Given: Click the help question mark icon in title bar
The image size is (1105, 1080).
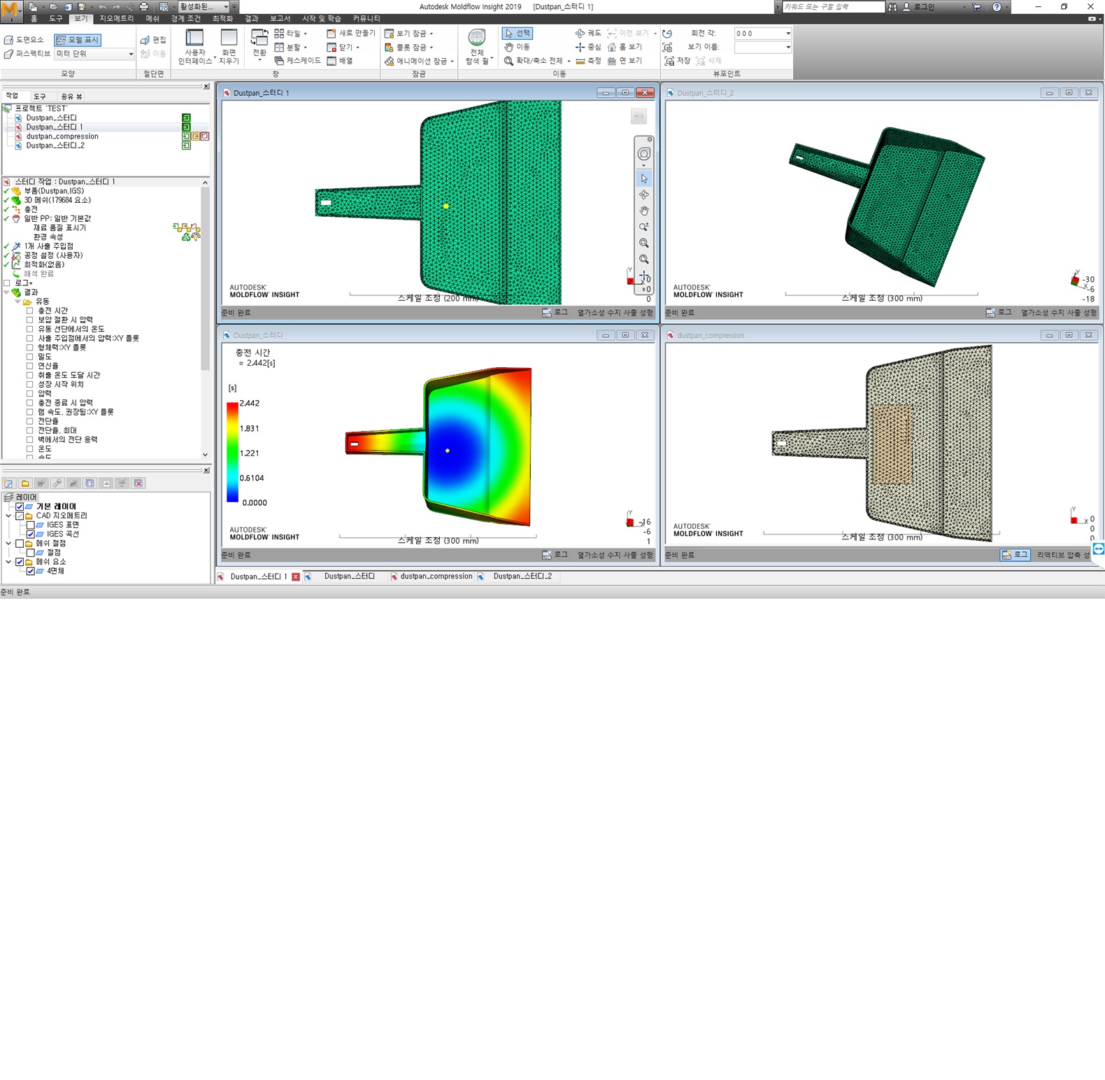Looking at the screenshot, I should (997, 7).
